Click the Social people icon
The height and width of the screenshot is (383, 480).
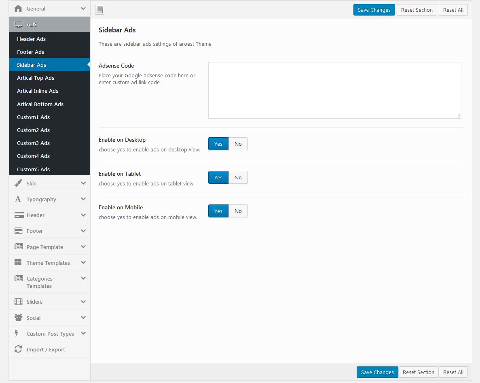click(x=18, y=318)
